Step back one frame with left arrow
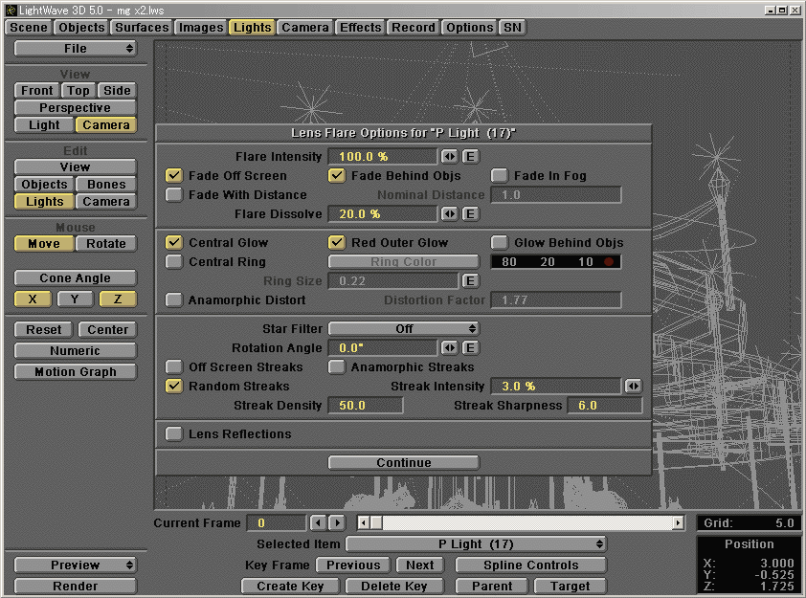This screenshot has height=598, width=806. point(319,522)
